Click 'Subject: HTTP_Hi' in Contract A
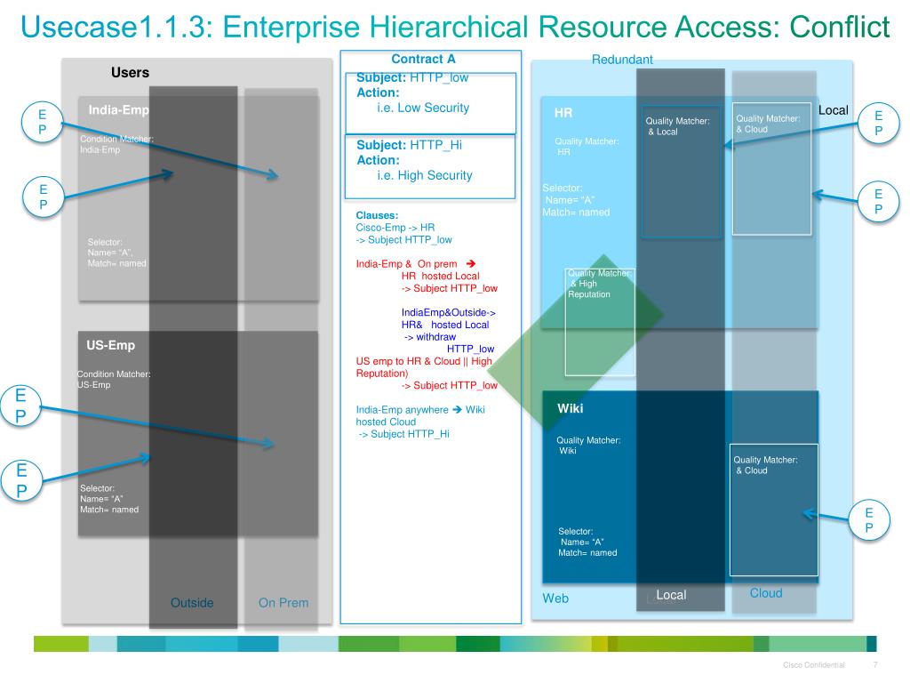The height and width of the screenshot is (683, 910). coord(409,145)
